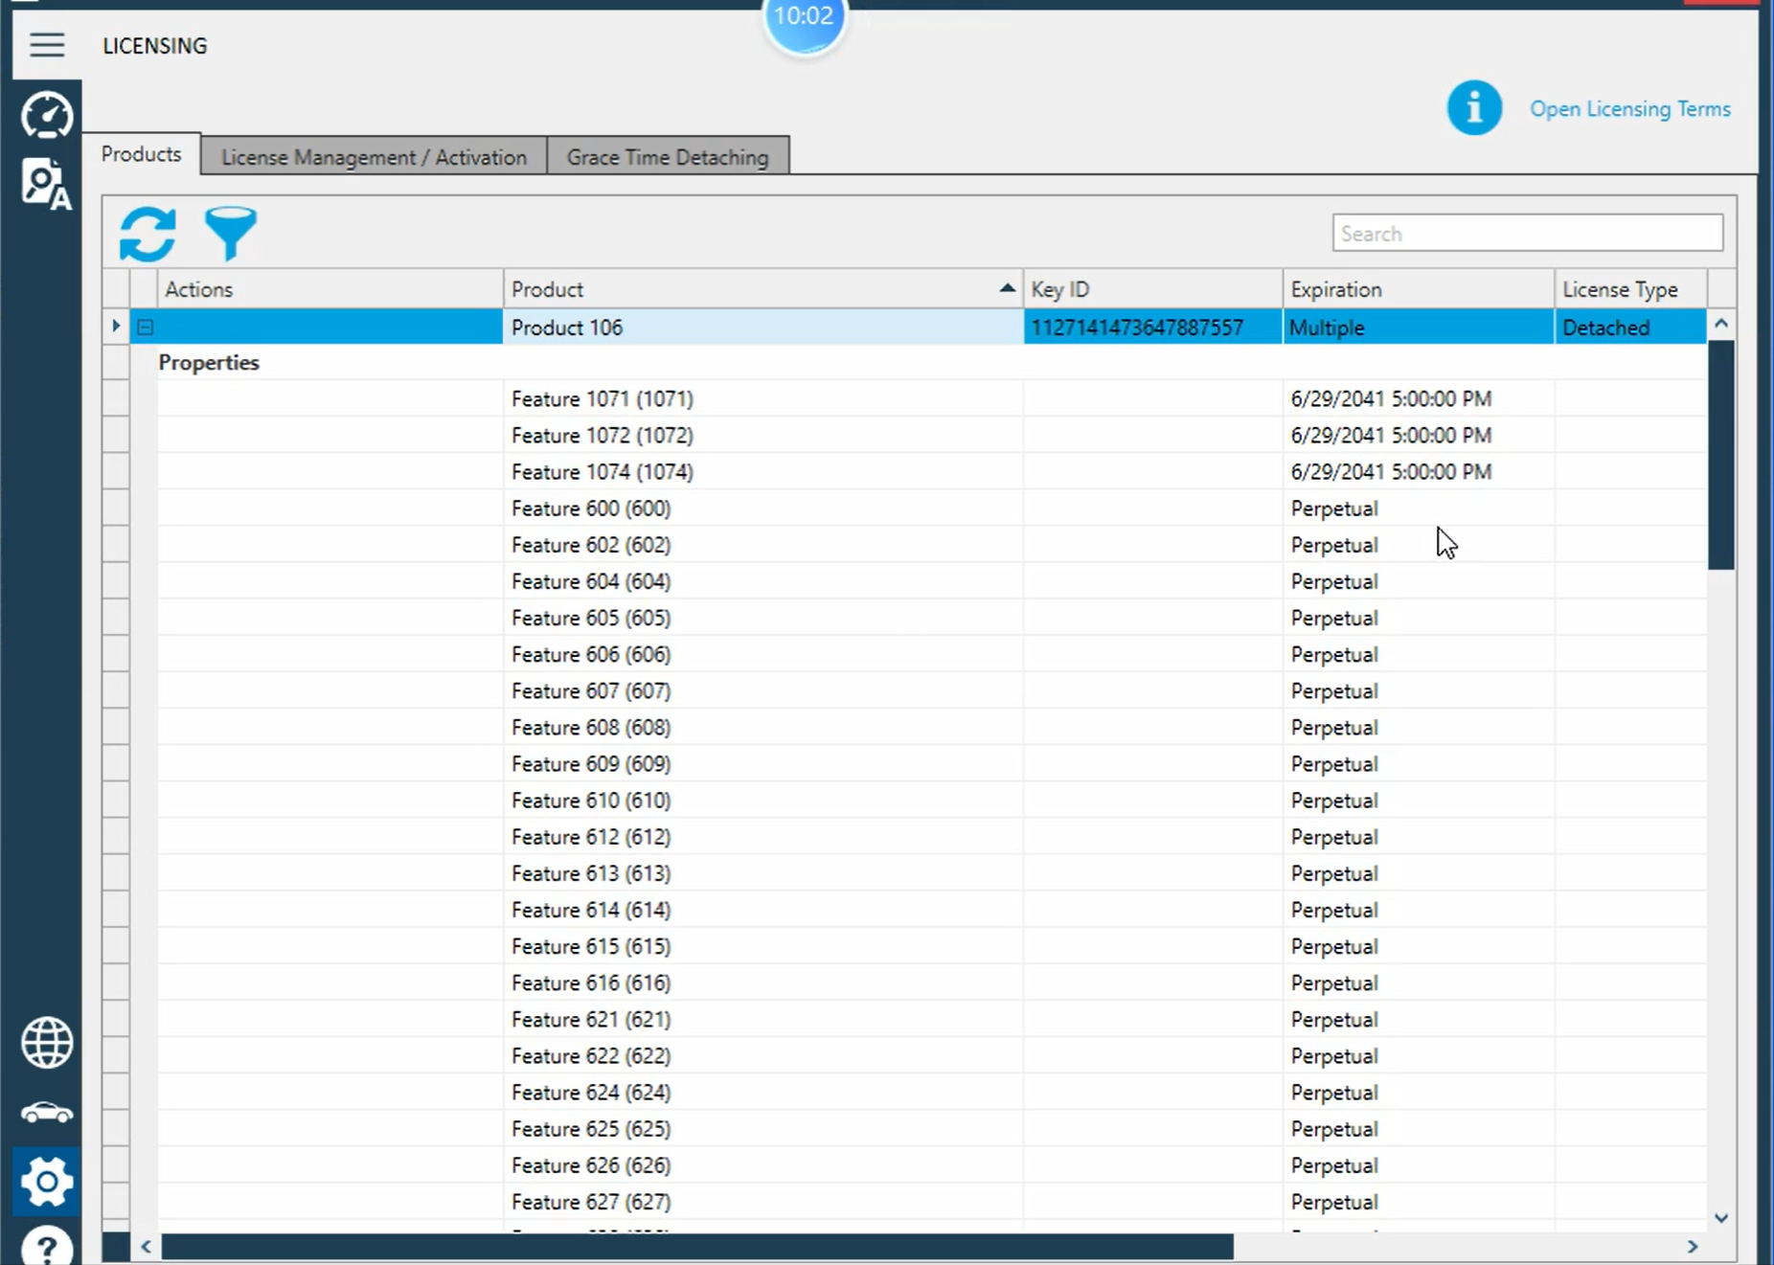Open the hamburger navigation menu

tap(47, 45)
